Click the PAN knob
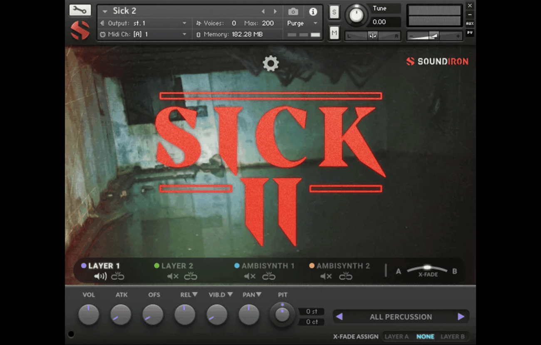 [249, 315]
